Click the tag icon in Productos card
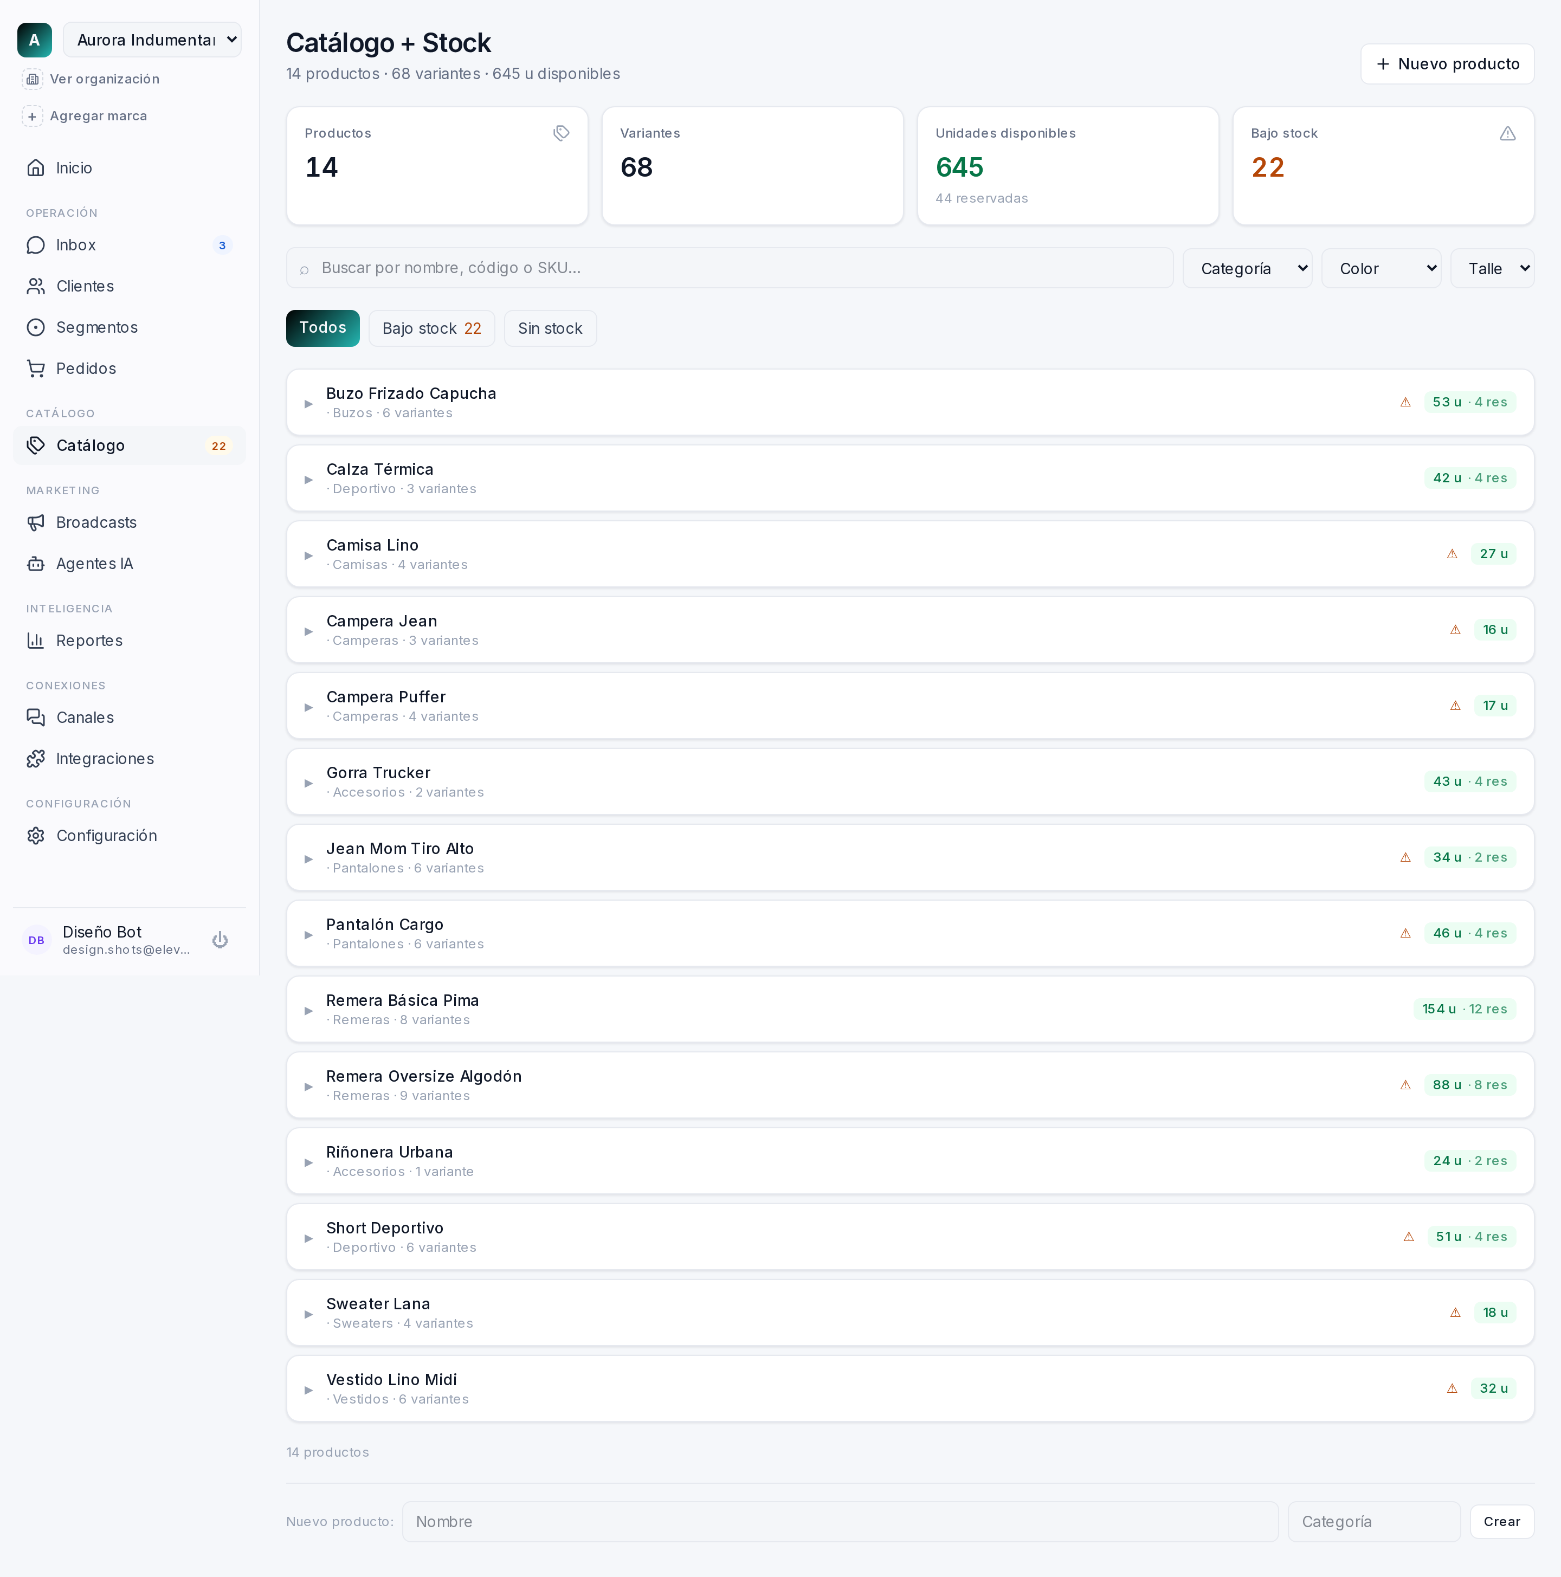This screenshot has width=1561, height=1577. (561, 133)
